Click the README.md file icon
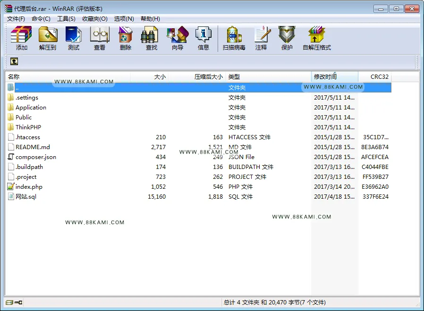This screenshot has height=311, width=424. [11, 147]
